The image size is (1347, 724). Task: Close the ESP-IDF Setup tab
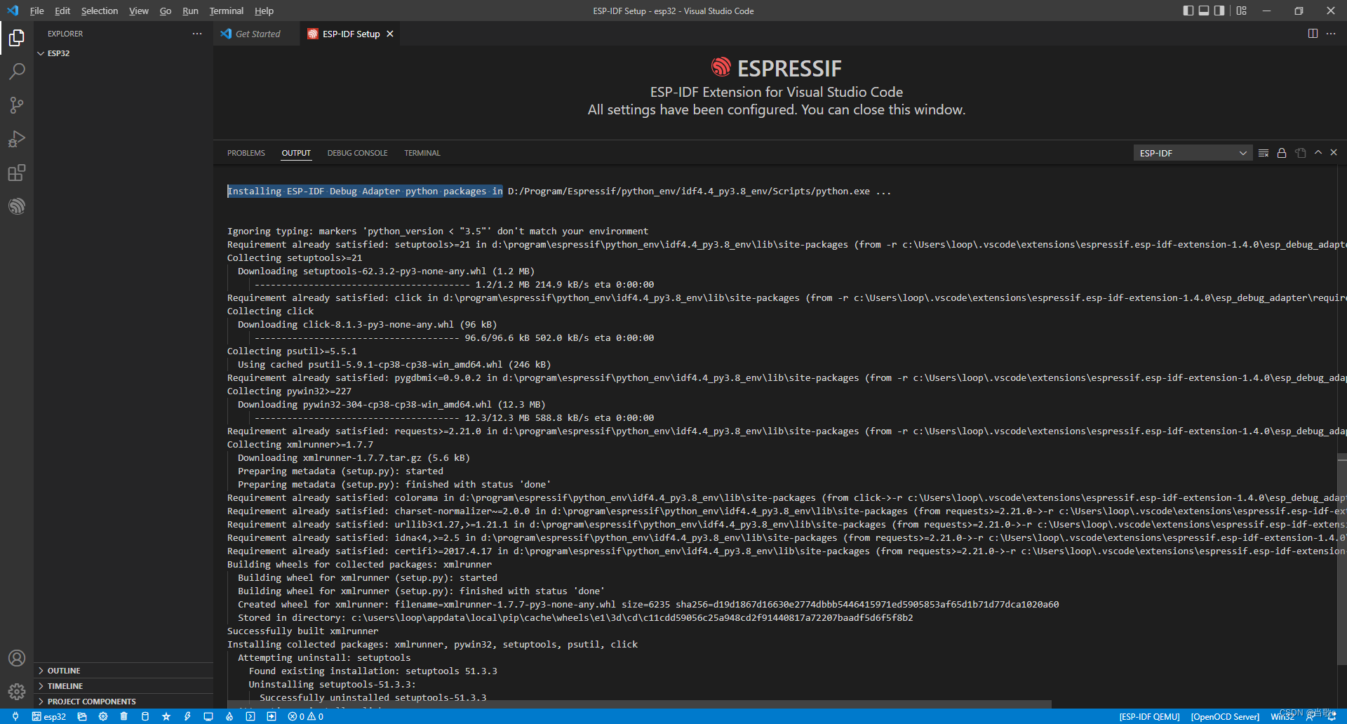pos(390,34)
